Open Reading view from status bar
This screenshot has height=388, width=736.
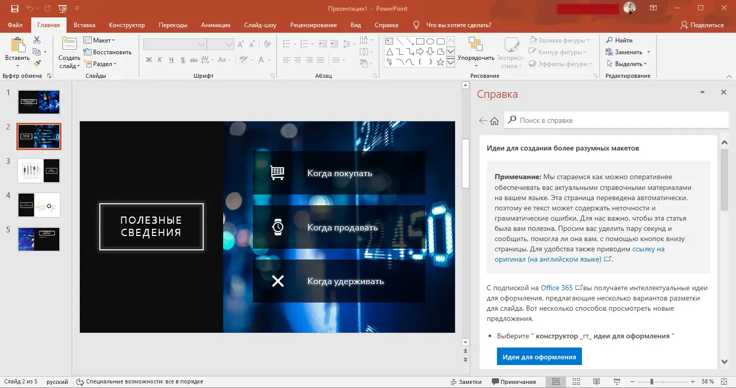point(596,382)
